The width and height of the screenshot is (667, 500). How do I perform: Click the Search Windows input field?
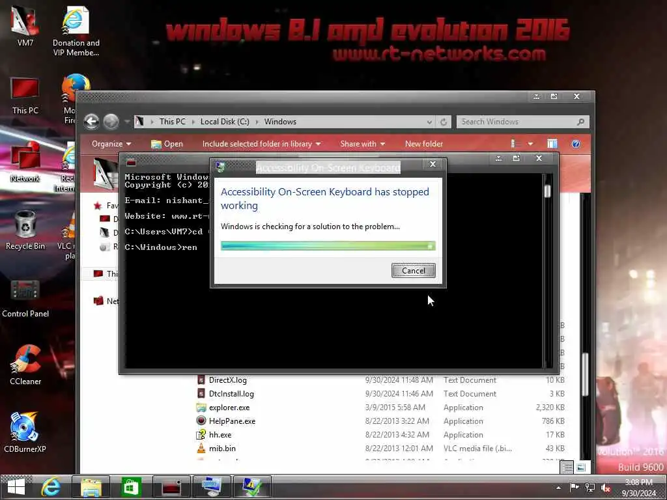coord(517,122)
